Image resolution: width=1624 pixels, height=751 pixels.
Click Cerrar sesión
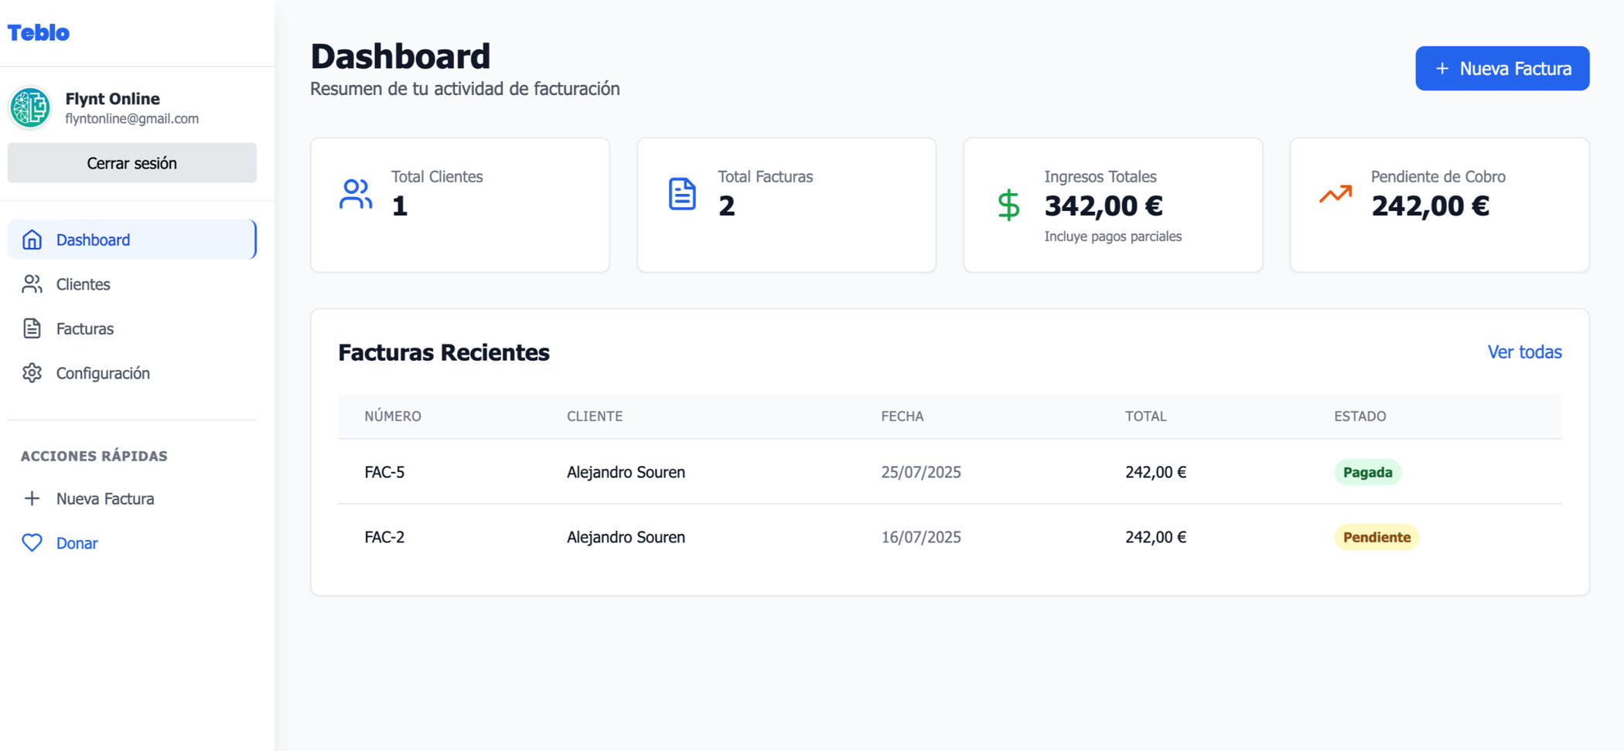point(131,163)
